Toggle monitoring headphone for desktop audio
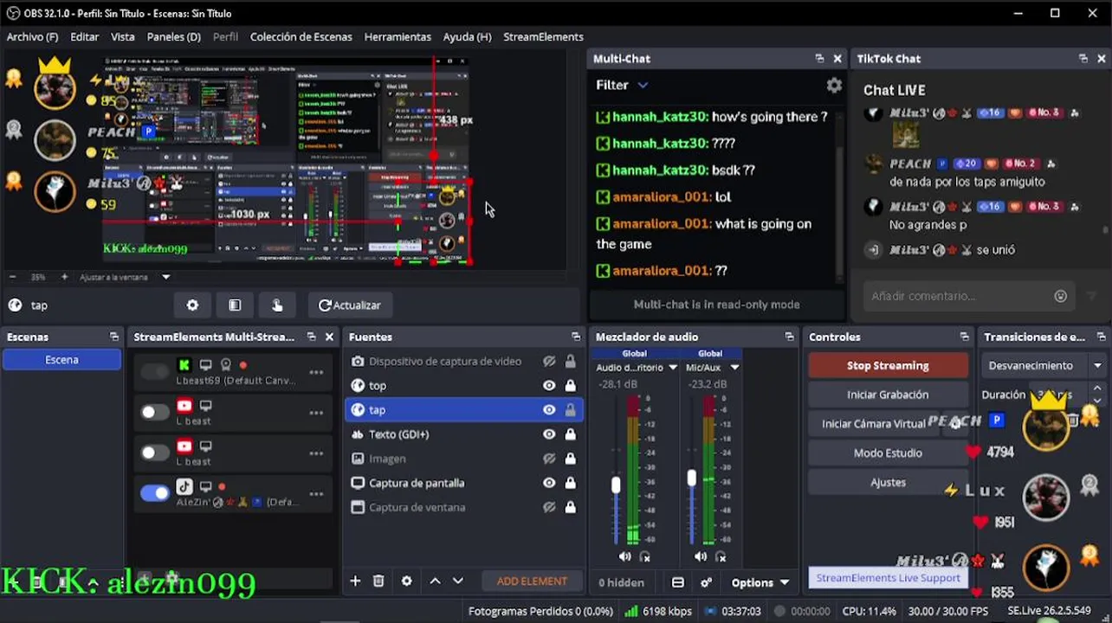This screenshot has width=1112, height=623. point(644,556)
